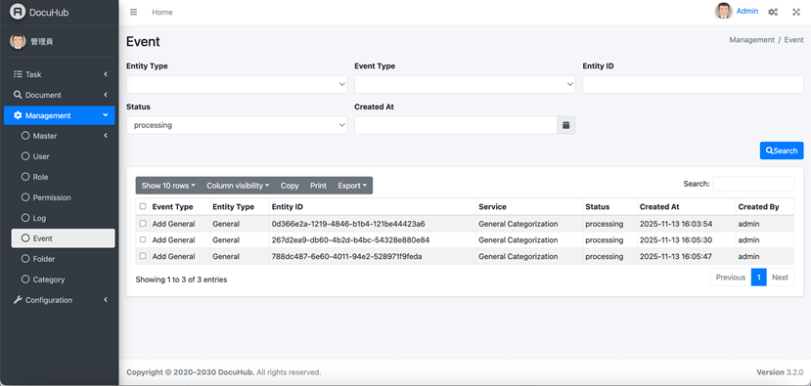Click the DocuHub logo icon
This screenshot has width=811, height=386.
click(17, 12)
